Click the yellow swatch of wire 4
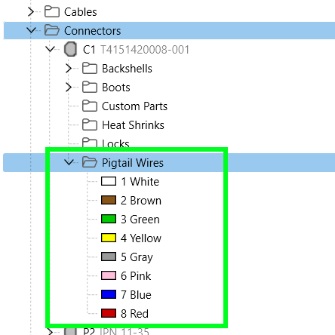The image size is (335, 335). (x=109, y=238)
